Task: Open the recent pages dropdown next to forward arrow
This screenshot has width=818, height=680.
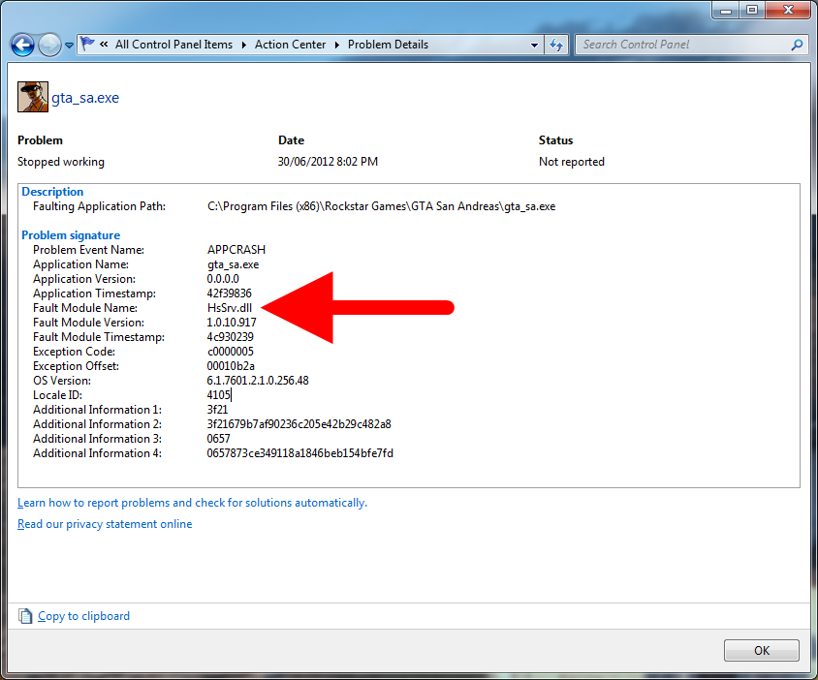Action: (68, 45)
